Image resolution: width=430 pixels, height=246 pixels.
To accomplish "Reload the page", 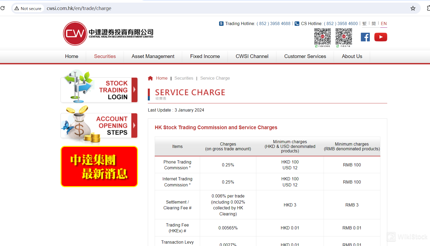I will coord(3,8).
